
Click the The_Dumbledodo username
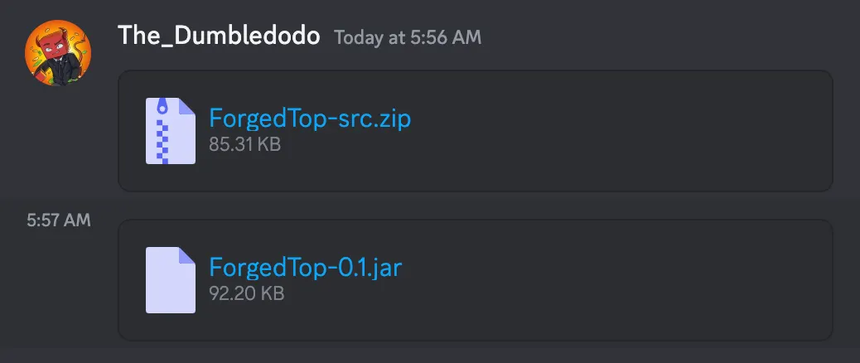click(219, 36)
